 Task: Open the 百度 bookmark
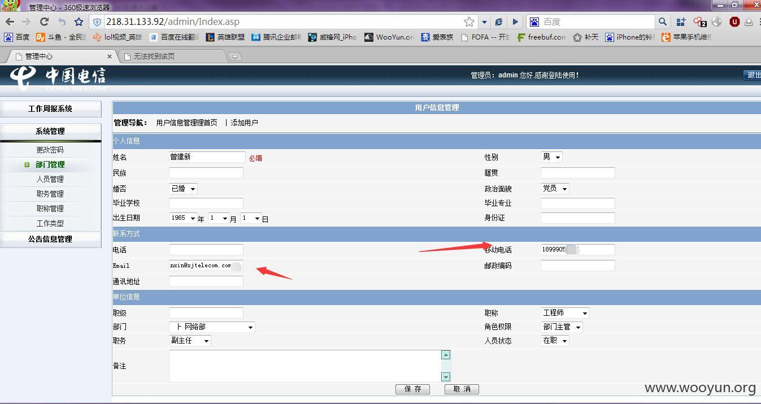tap(17, 37)
